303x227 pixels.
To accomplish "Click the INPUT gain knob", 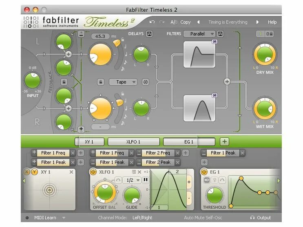I will click(x=33, y=81).
